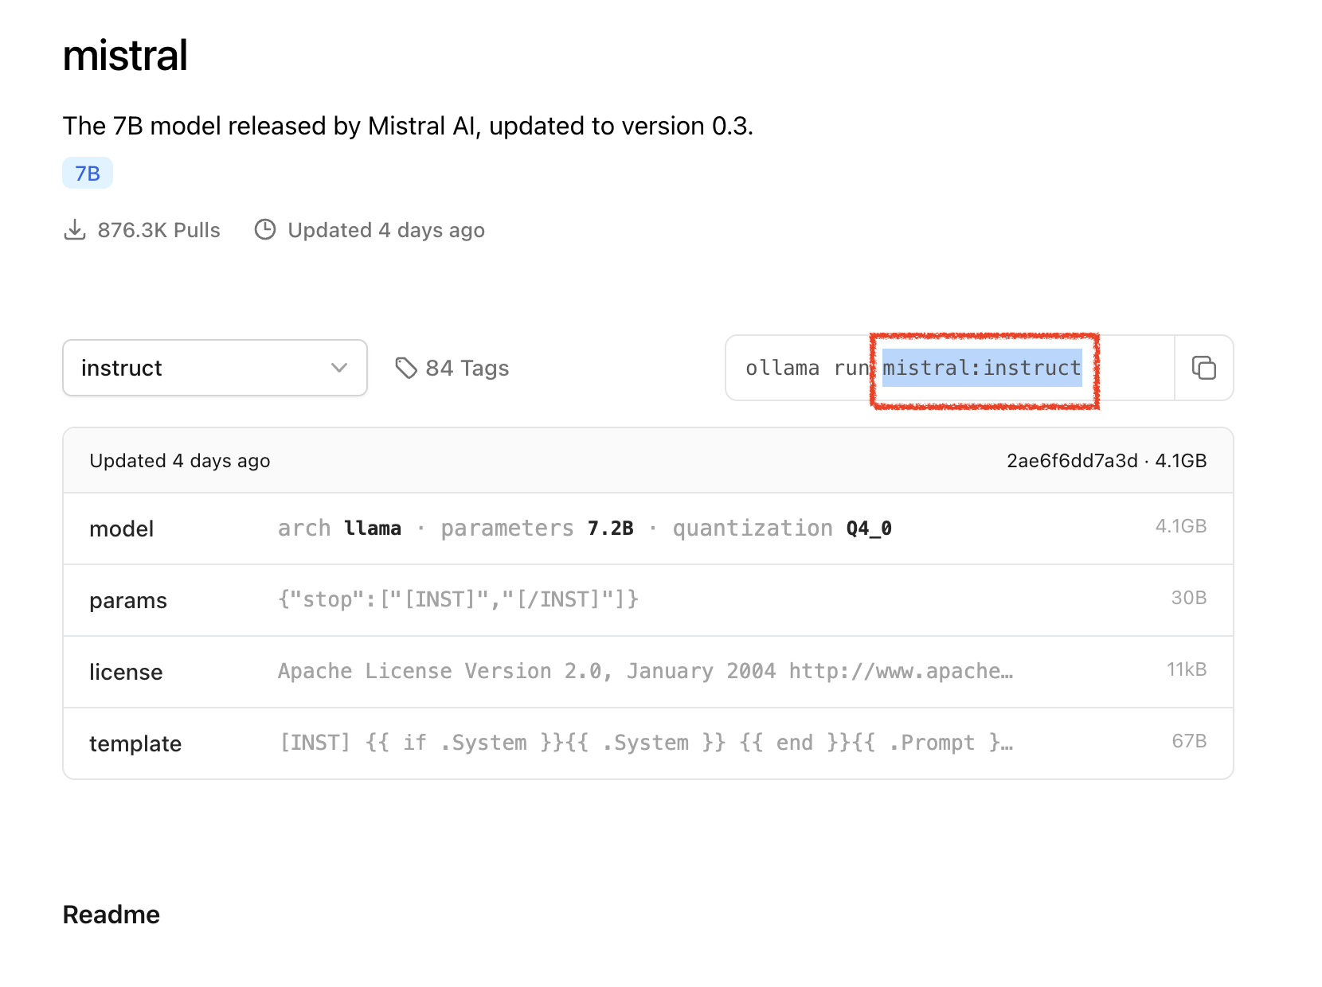Open the instruct tag dropdown
The image size is (1322, 987).
click(x=214, y=368)
